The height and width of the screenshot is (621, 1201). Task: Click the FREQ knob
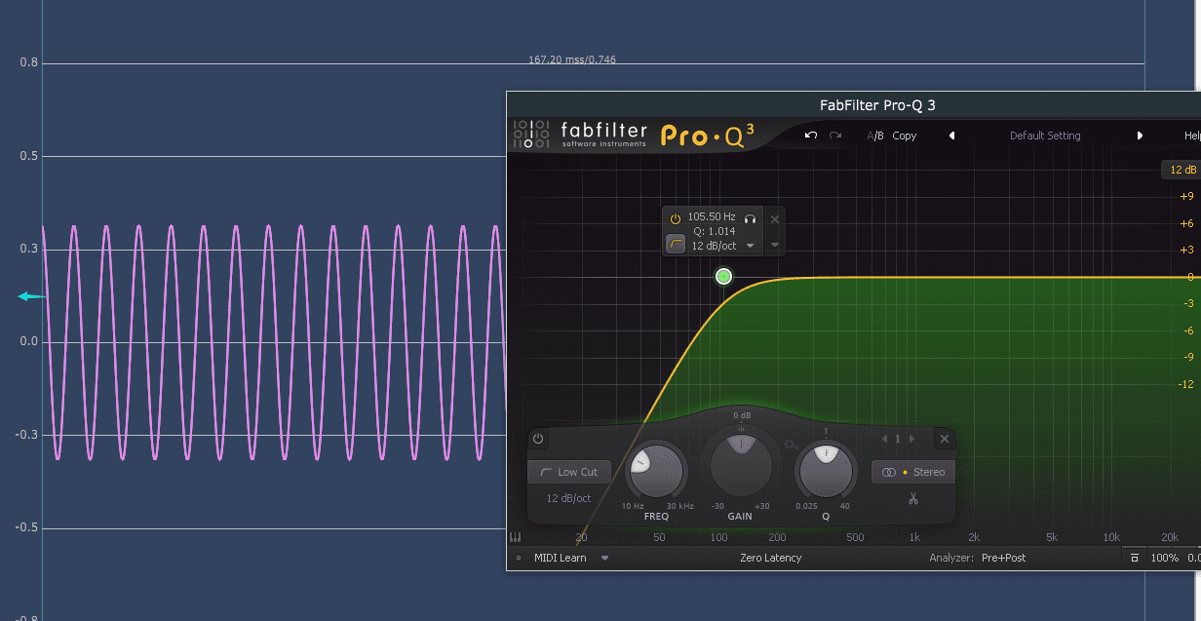[656, 470]
